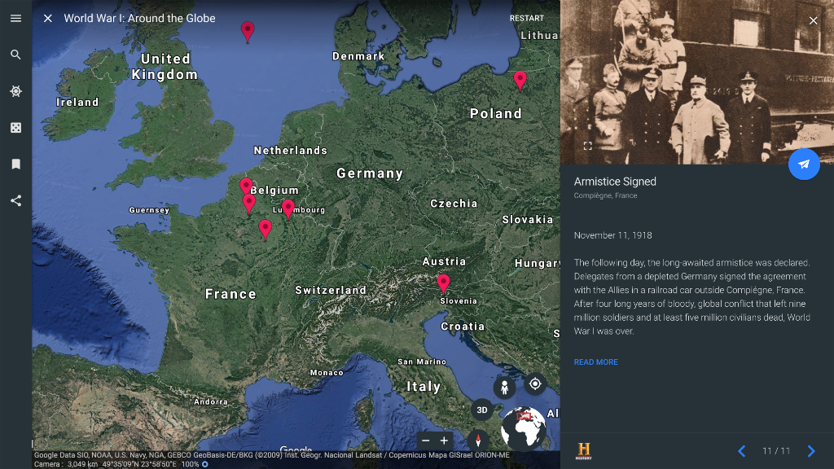Close the World War I story
Viewport: 834px width, 469px height.
48,18
